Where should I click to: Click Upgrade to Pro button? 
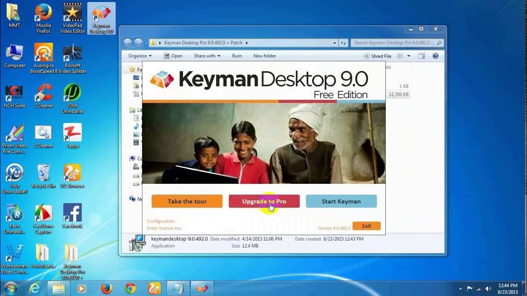click(264, 201)
